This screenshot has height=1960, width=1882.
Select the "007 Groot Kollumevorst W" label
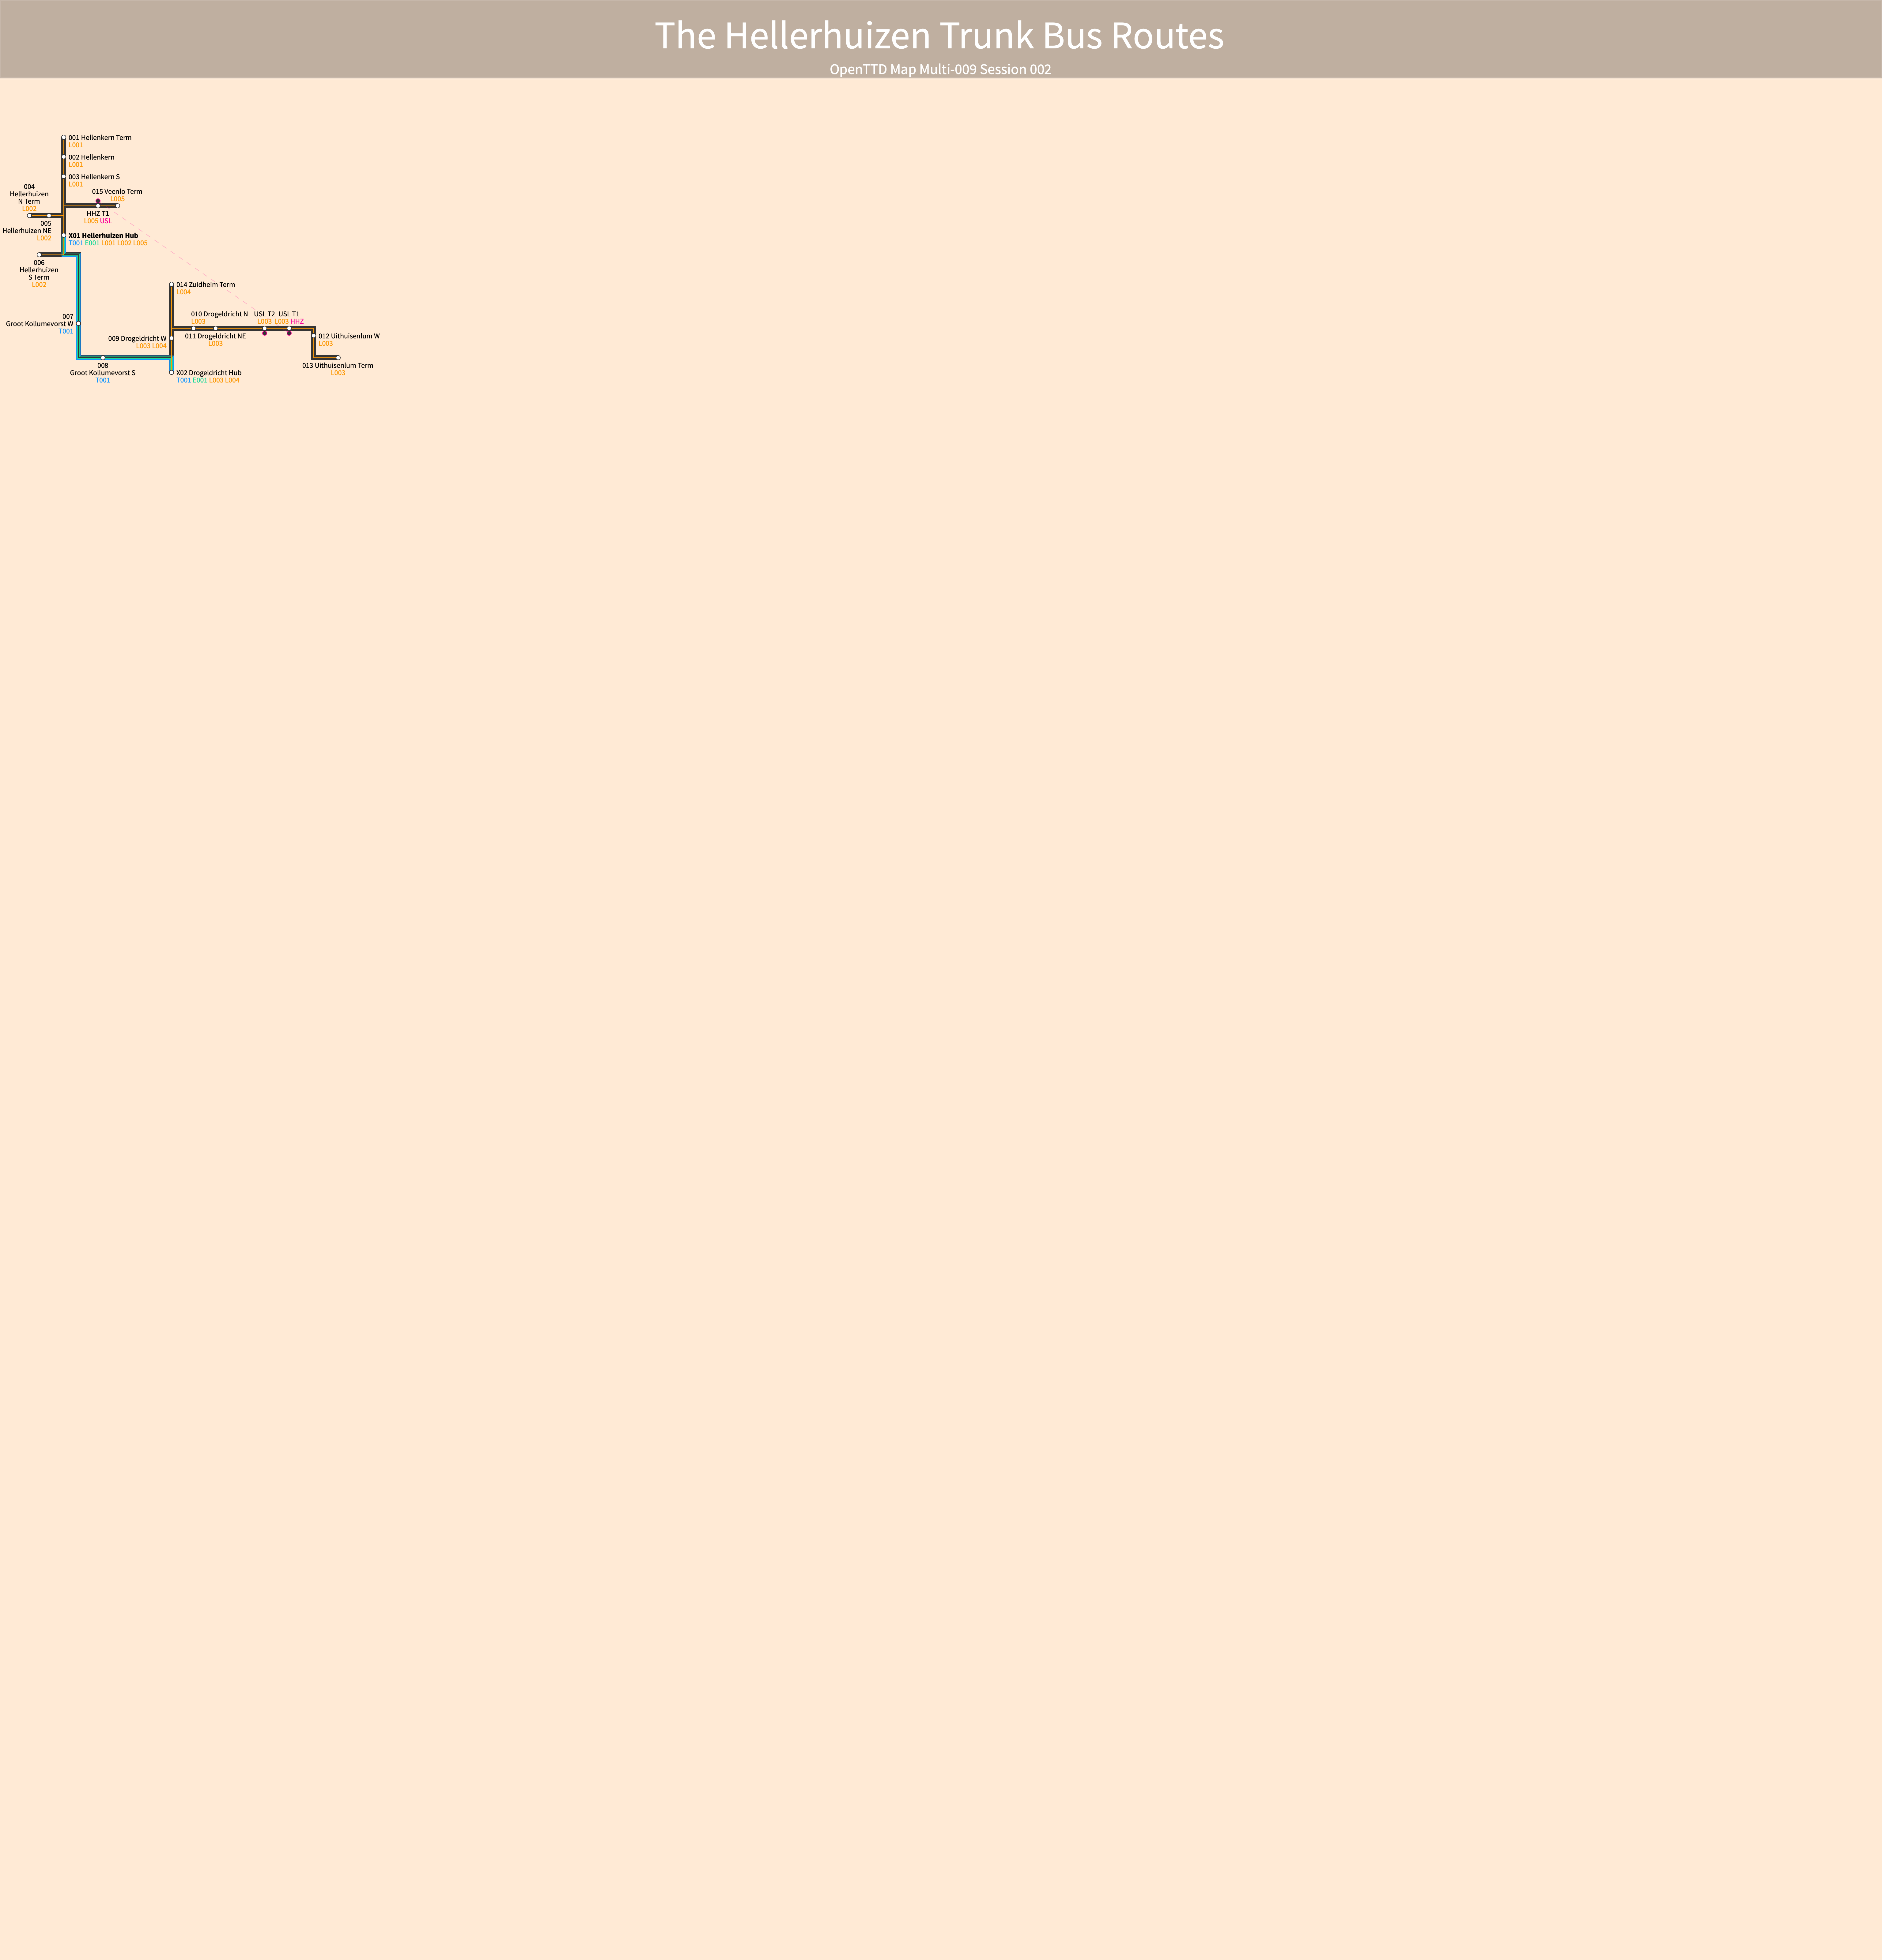click(x=40, y=320)
